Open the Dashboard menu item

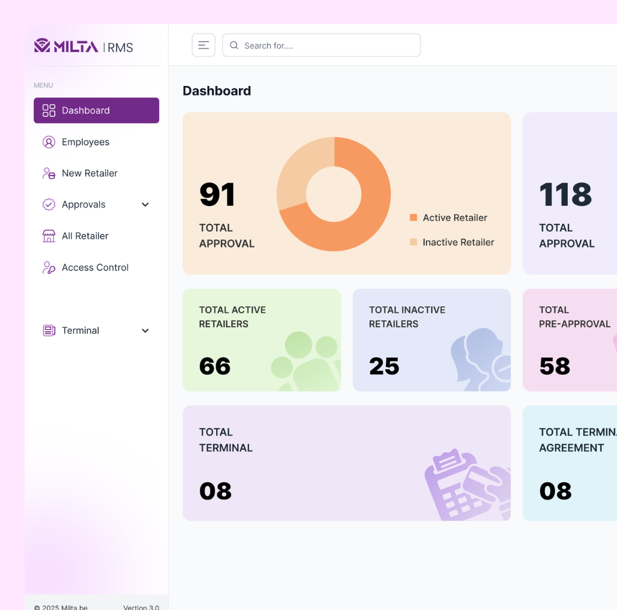97,110
